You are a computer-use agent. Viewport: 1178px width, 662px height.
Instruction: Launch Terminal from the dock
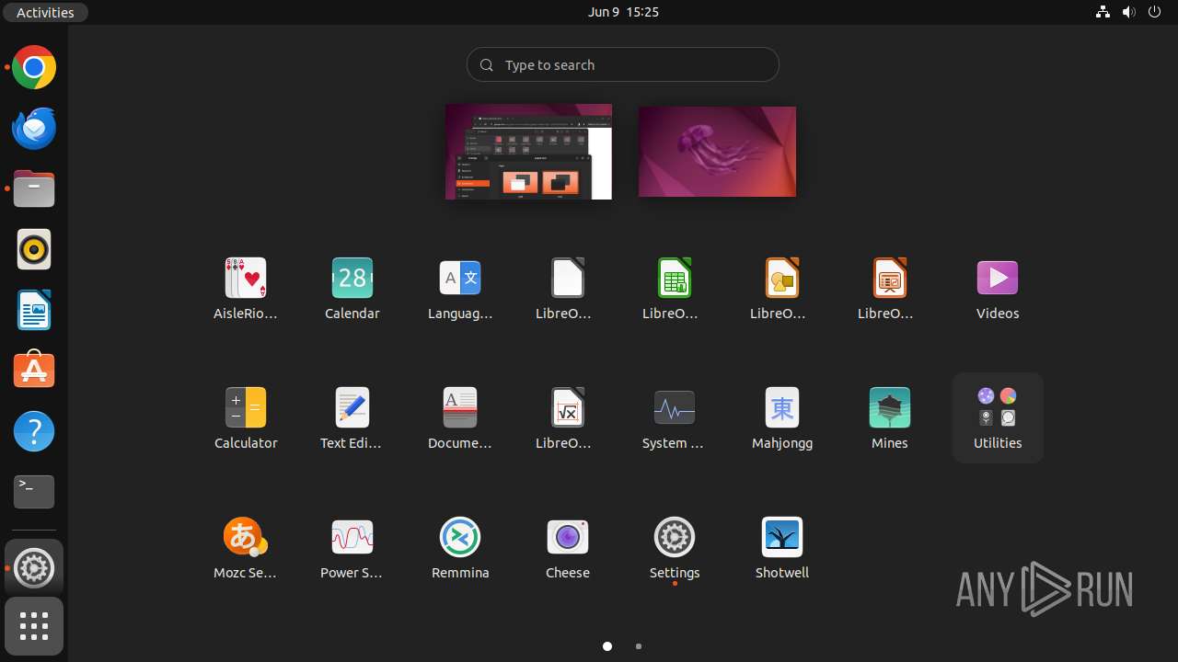34,492
